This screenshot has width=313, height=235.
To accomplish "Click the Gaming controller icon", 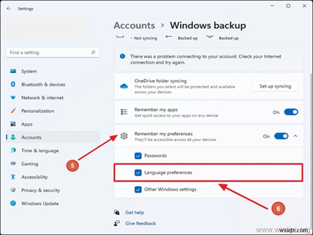I will pyautogui.click(x=13, y=163).
